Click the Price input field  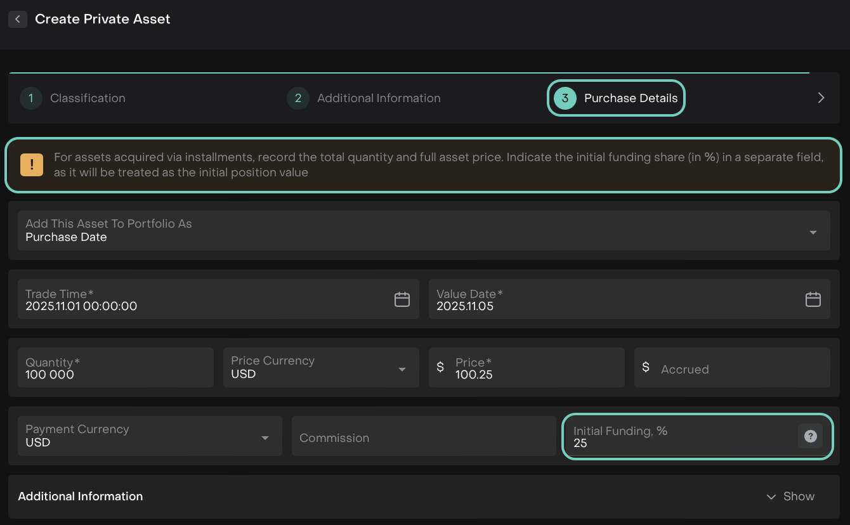[x=533, y=368]
